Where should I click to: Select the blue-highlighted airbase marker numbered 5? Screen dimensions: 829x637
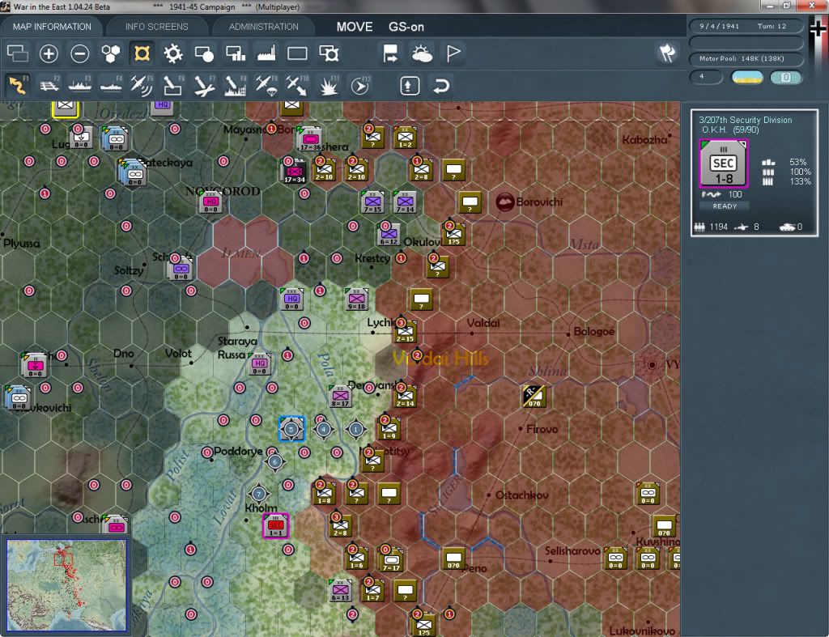(291, 429)
